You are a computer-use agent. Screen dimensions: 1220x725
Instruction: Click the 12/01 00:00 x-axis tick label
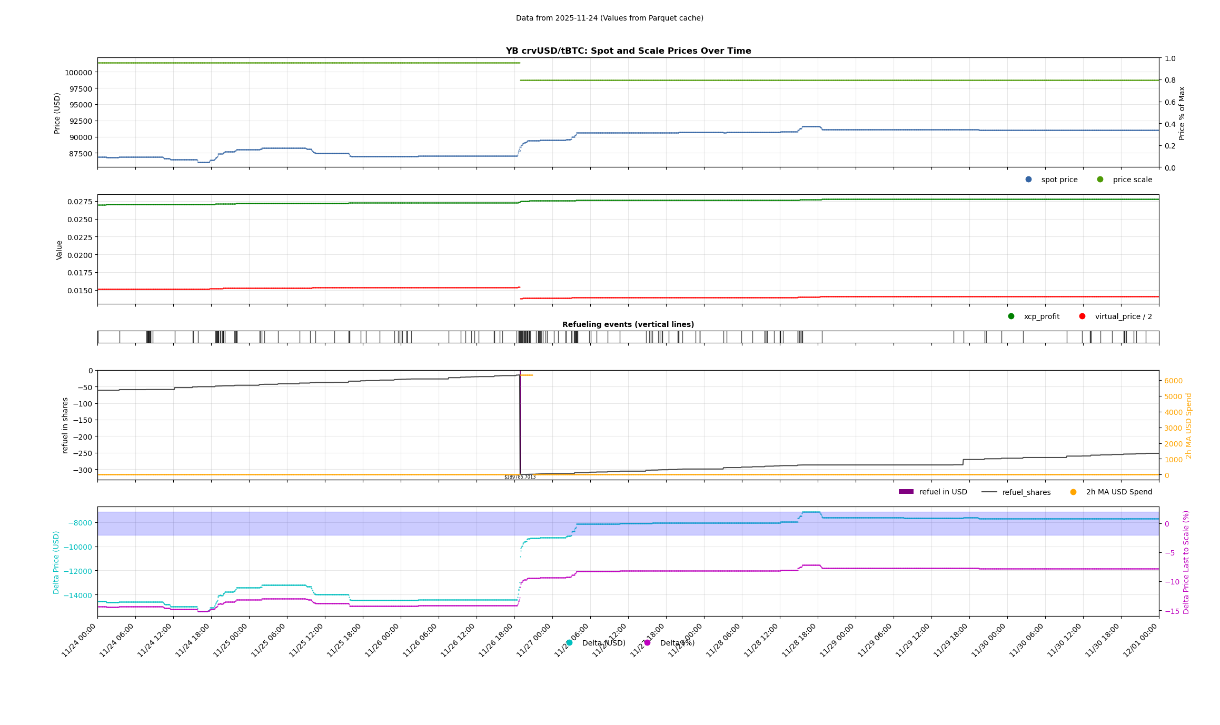[1140, 641]
